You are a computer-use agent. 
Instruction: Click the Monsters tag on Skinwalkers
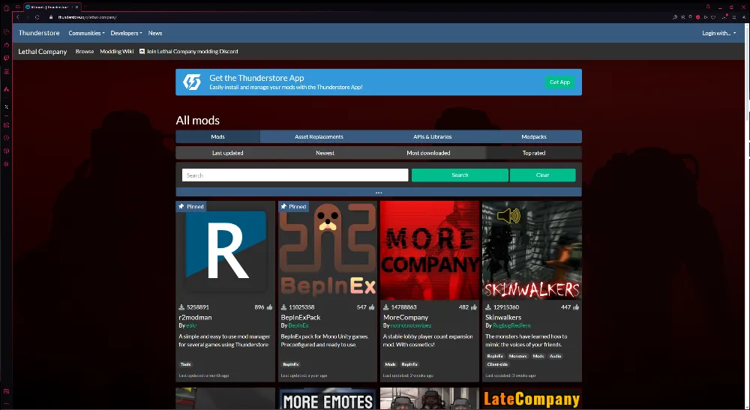click(x=518, y=356)
